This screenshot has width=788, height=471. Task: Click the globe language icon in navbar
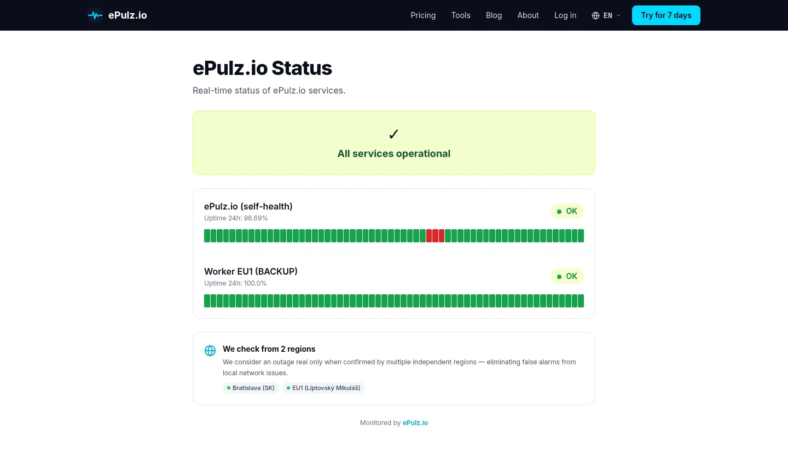coord(596,15)
